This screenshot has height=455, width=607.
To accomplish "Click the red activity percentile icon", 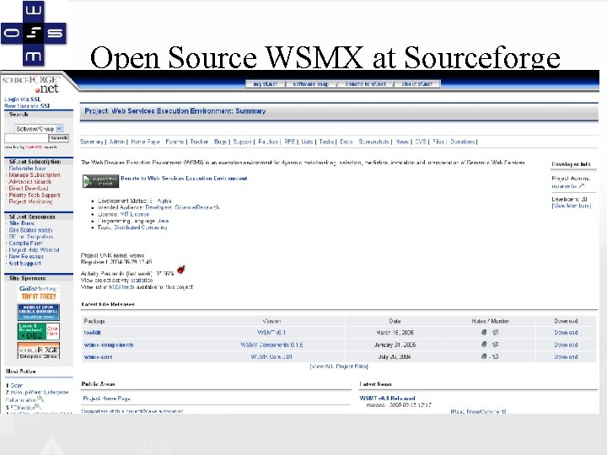I will pyautogui.click(x=181, y=270).
